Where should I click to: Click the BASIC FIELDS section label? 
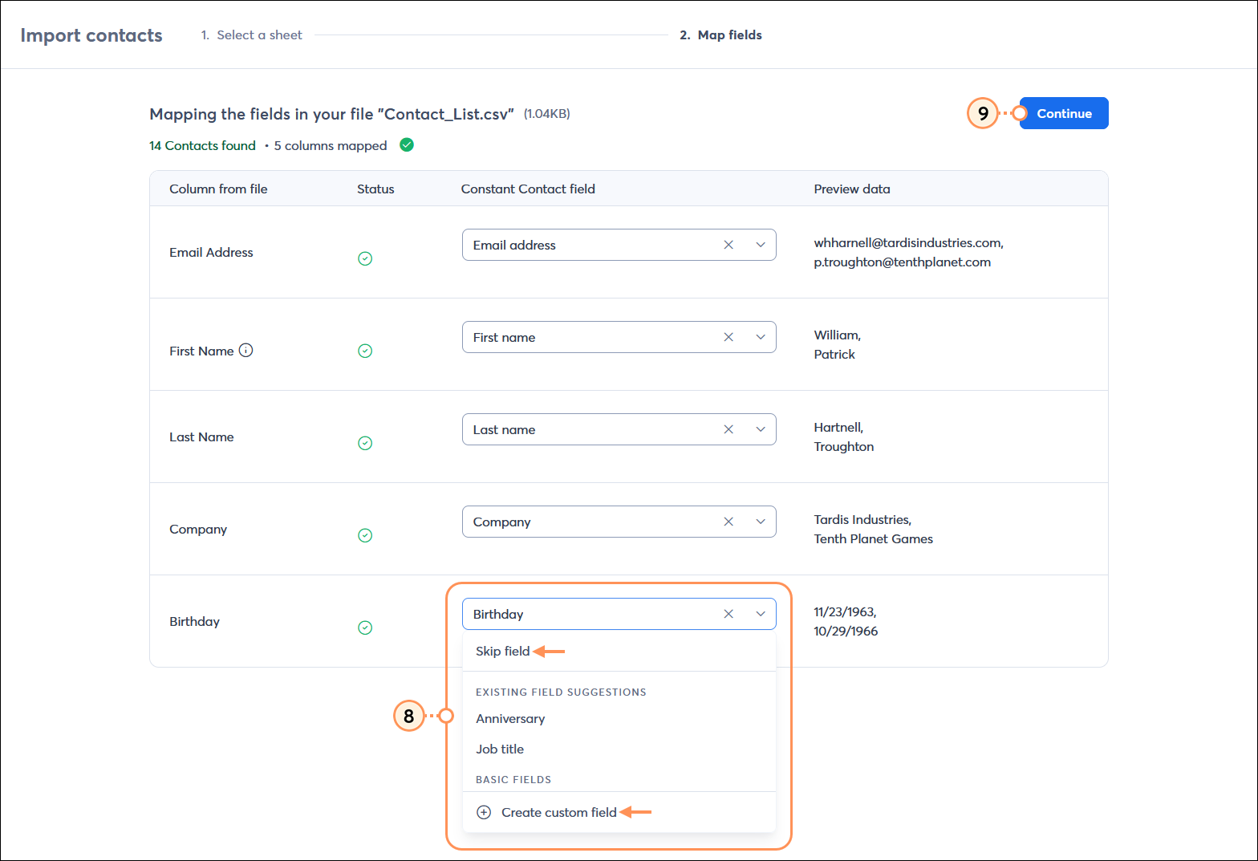point(513,779)
